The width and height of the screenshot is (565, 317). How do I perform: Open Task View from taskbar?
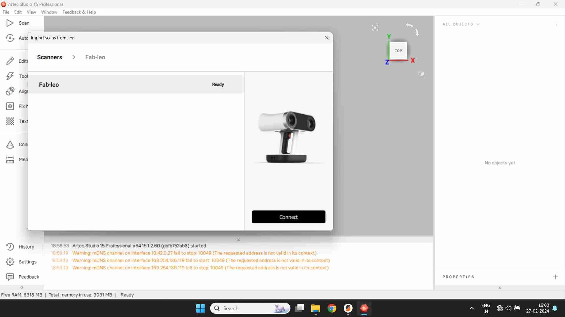[300, 308]
